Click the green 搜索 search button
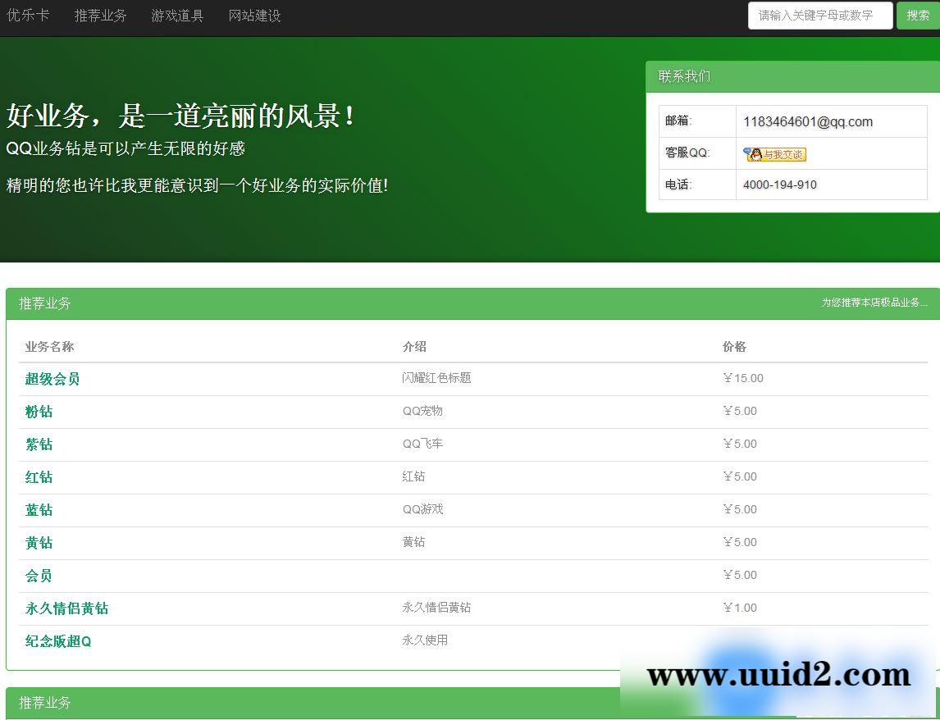Viewport: 940px width, 720px height. click(917, 16)
